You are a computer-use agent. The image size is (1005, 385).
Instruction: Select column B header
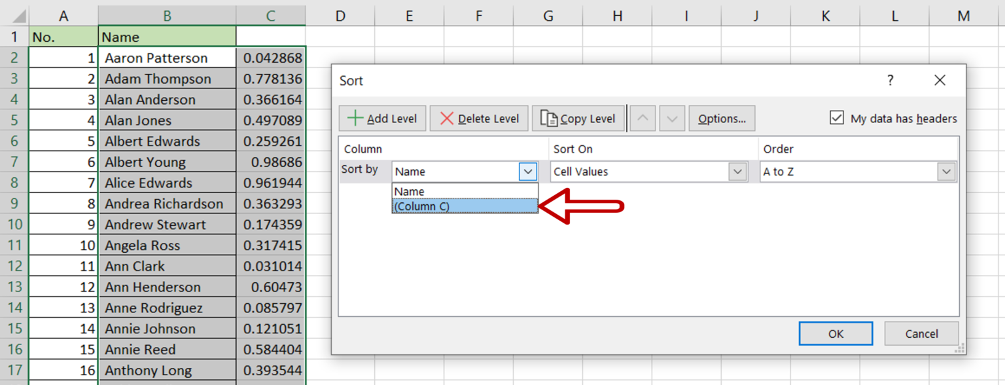pyautogui.click(x=167, y=16)
